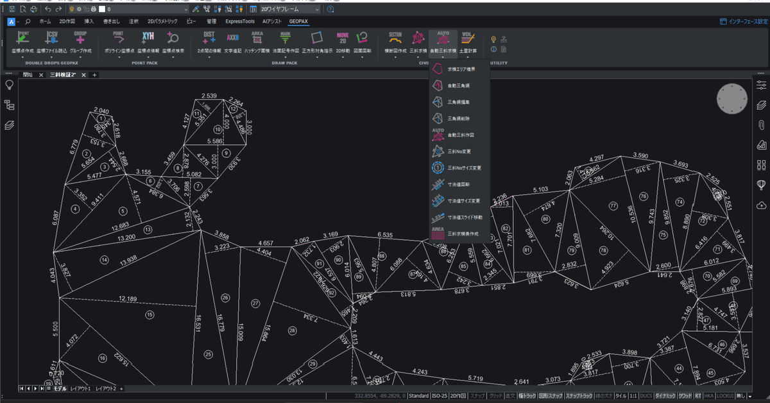Image resolution: width=770 pixels, height=403 pixels.
Task: Click the search magnifier icon beside ホーム tab
Action: click(28, 21)
